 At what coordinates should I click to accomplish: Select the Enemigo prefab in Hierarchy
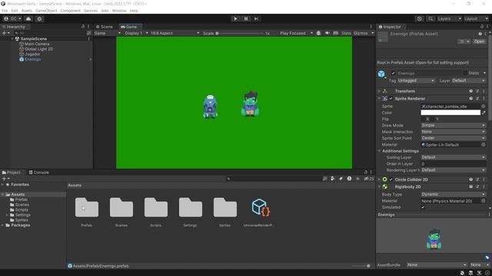(32, 59)
